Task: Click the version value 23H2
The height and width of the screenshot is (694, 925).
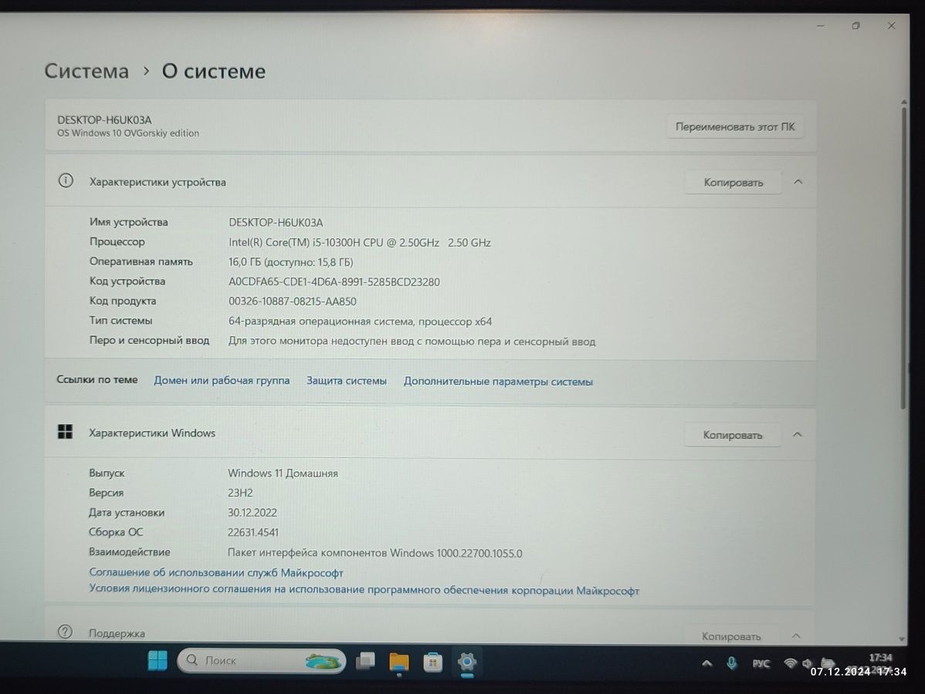Action: tap(240, 493)
